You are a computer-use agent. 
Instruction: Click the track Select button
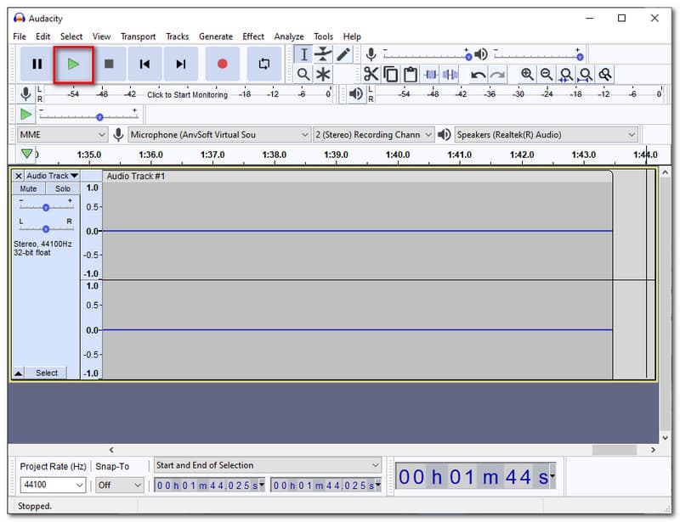(46, 373)
